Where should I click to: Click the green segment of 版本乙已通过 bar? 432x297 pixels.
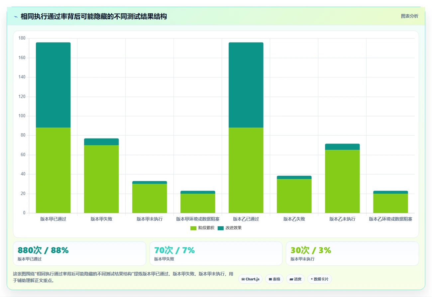click(246, 170)
